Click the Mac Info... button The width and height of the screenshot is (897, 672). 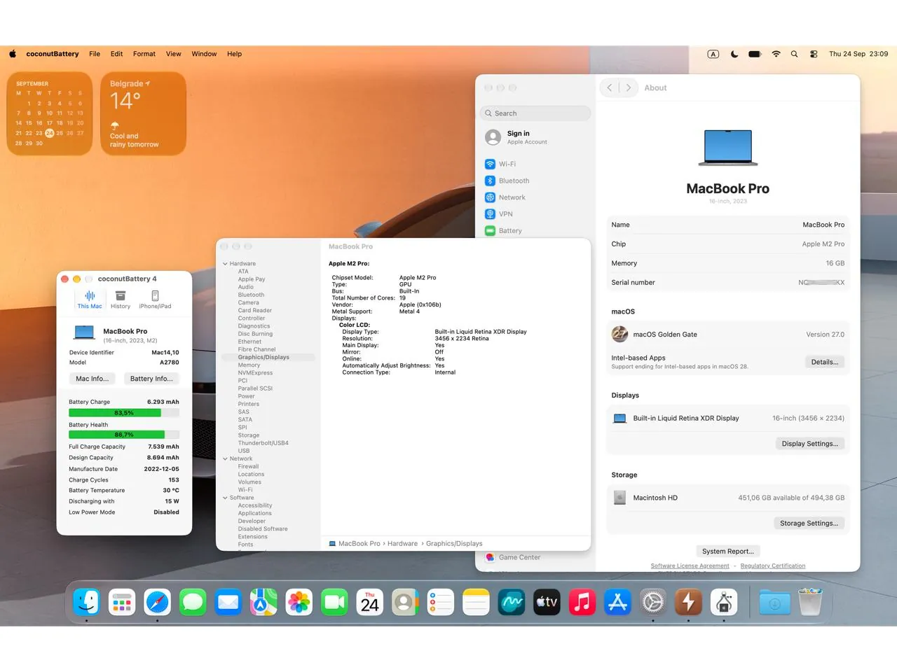pyautogui.click(x=93, y=379)
